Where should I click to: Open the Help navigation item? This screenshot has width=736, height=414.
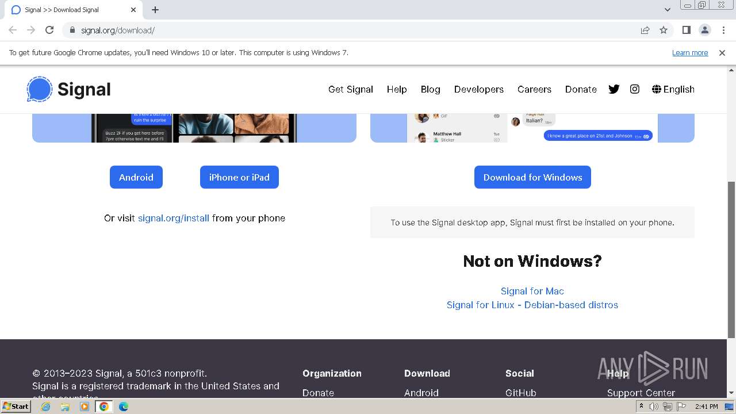pos(397,89)
